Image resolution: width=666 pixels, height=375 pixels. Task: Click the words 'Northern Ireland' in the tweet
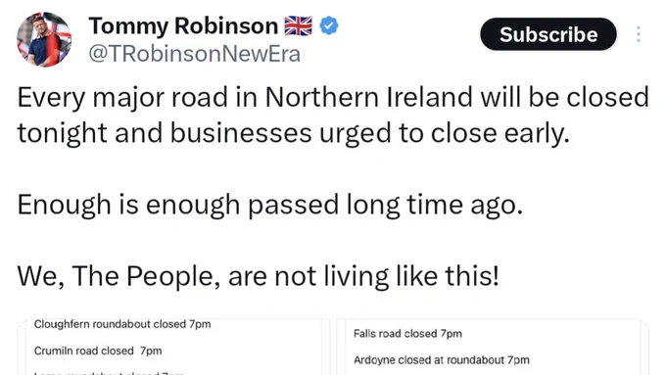point(368,97)
